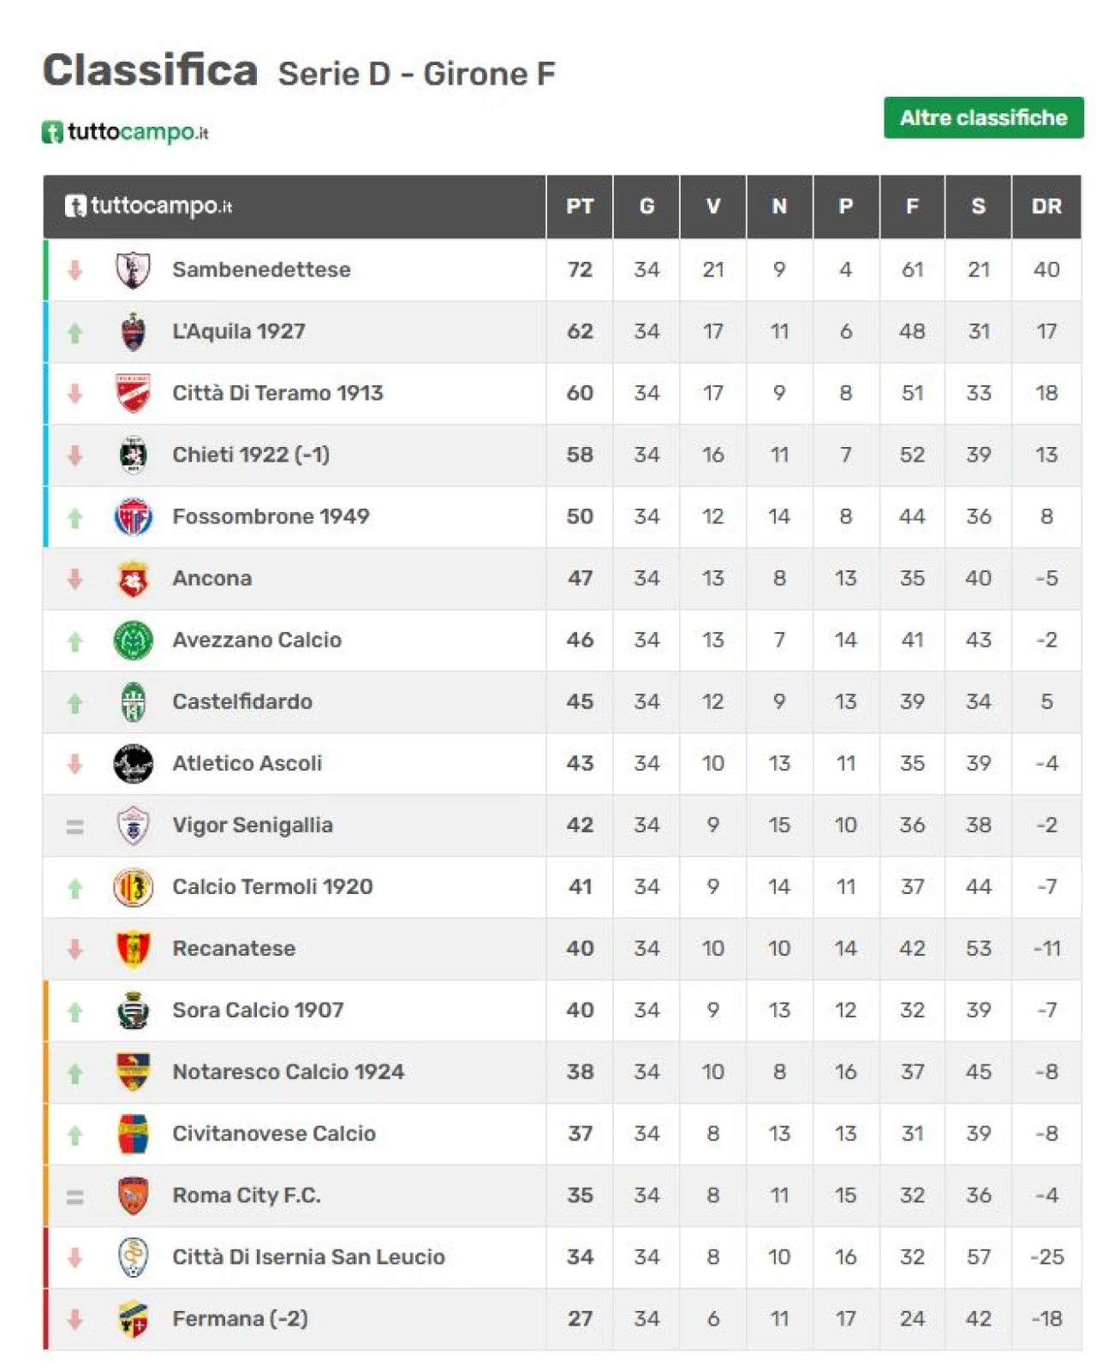The image size is (1096, 1371).
Task: Open the Ancona team name link
Action: [211, 579]
